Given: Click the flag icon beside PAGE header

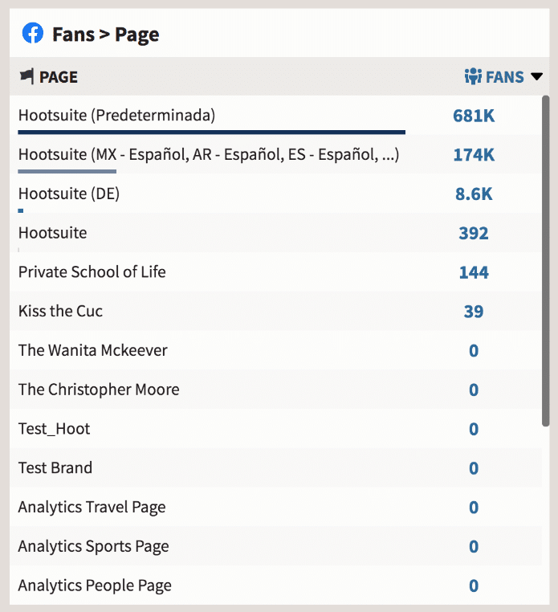Looking at the screenshot, I should click(x=26, y=76).
